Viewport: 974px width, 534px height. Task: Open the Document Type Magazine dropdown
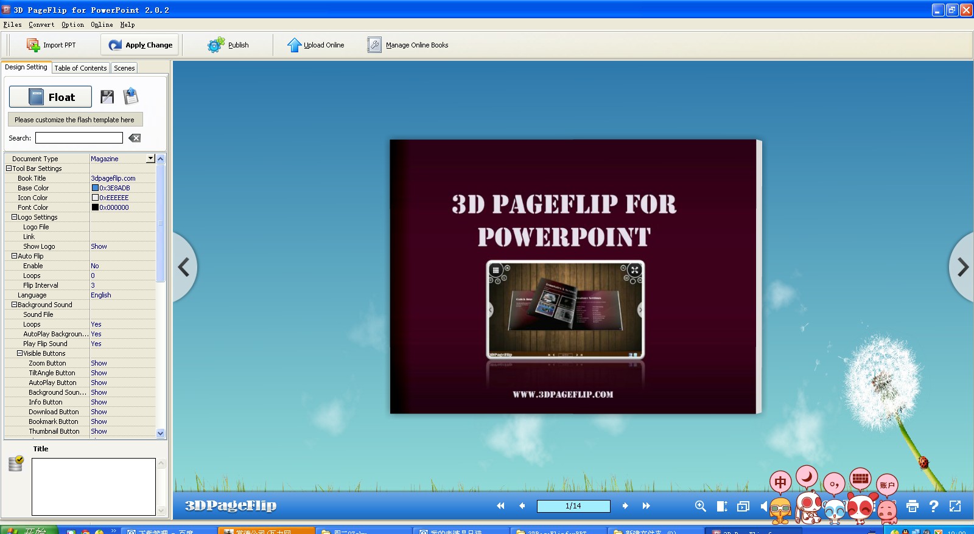pyautogui.click(x=150, y=159)
